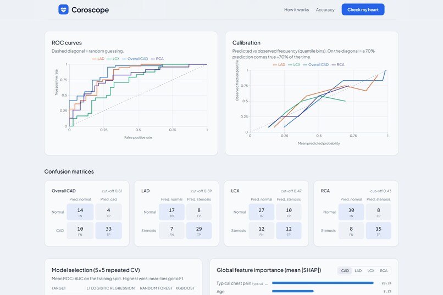Click RCA true negative cell 30

pyautogui.click(x=351, y=212)
